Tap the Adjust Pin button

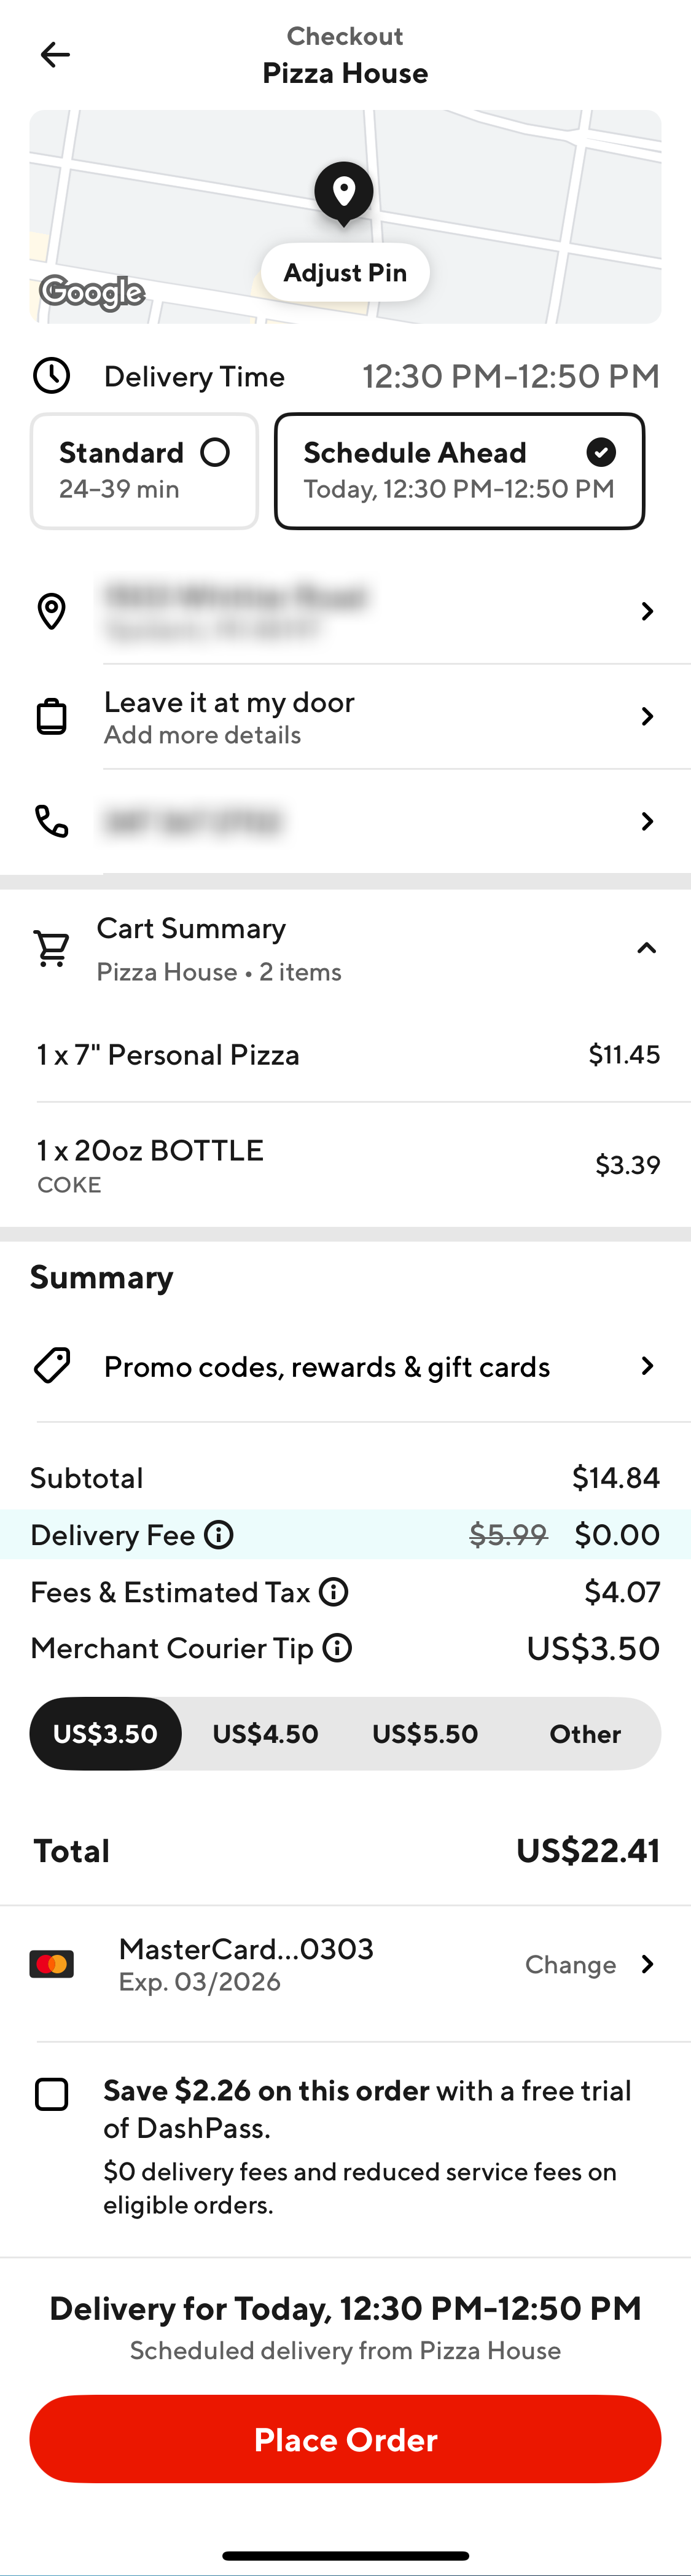pyautogui.click(x=345, y=272)
